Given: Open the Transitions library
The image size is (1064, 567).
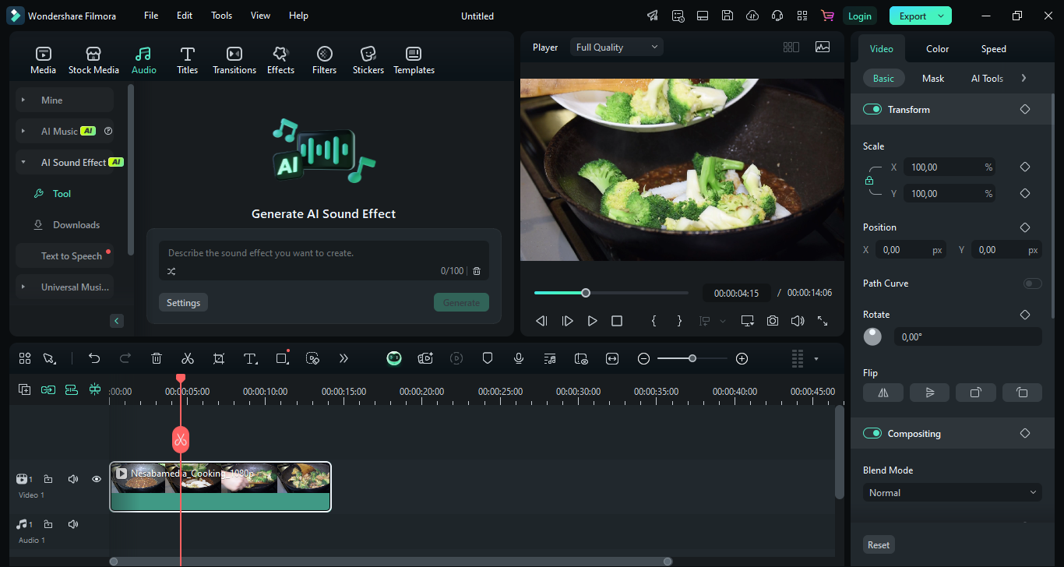Looking at the screenshot, I should click(234, 60).
